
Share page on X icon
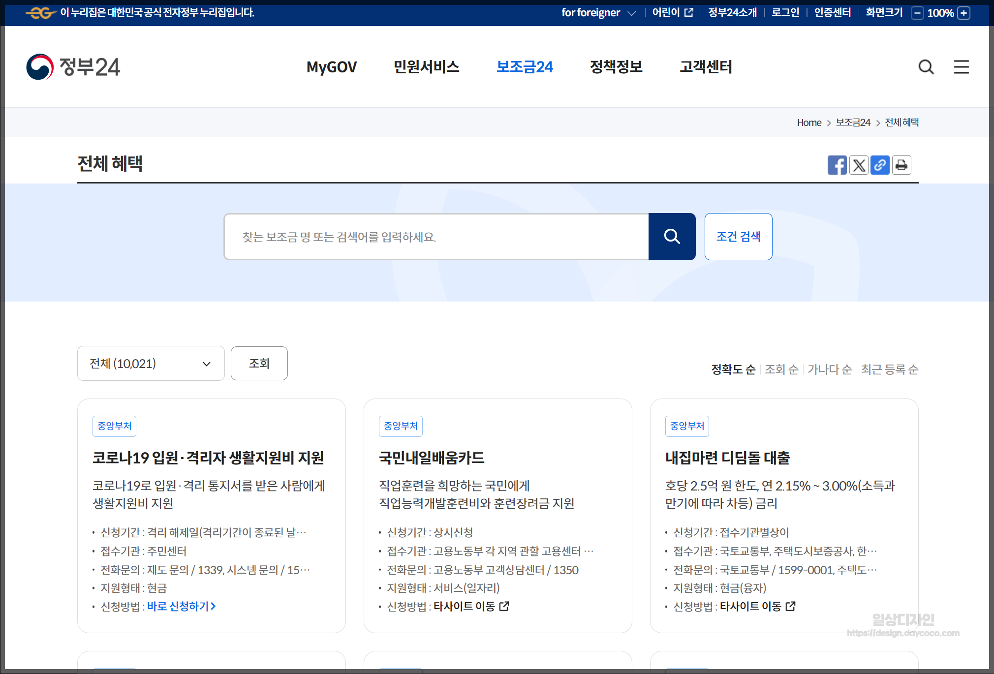tap(859, 165)
